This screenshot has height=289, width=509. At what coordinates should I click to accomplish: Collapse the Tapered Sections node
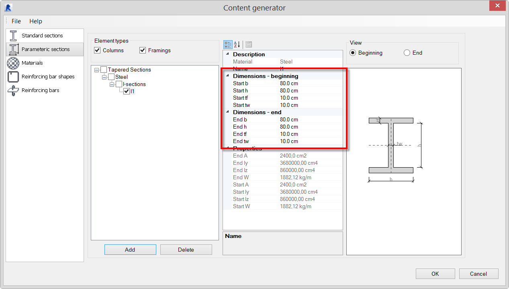(96, 70)
